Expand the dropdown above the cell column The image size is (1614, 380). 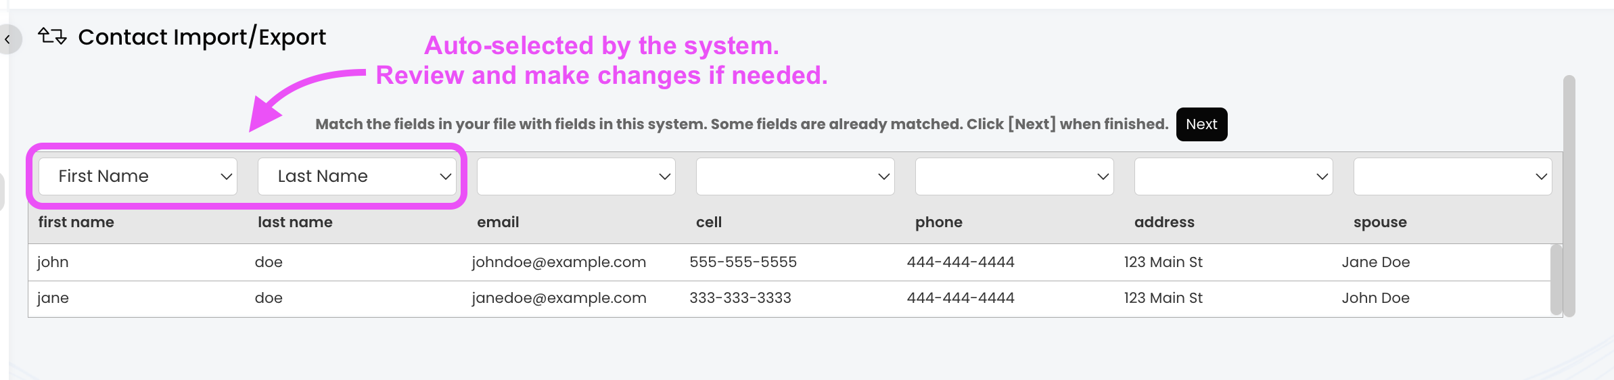click(796, 176)
